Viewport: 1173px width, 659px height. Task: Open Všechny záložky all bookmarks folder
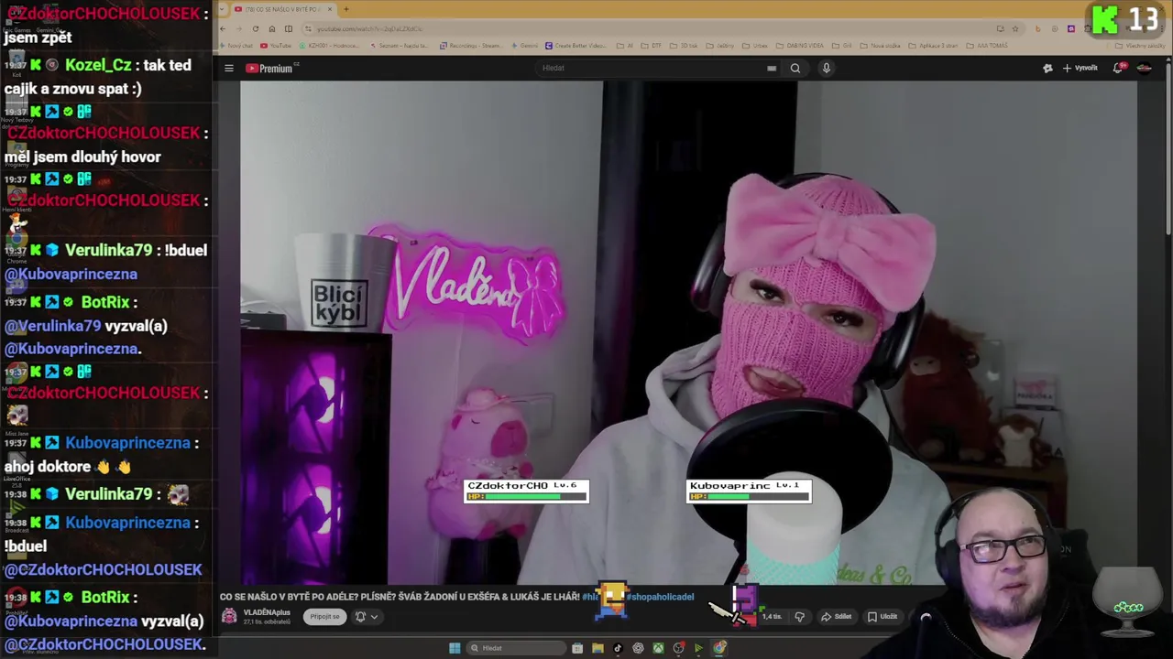(1141, 46)
